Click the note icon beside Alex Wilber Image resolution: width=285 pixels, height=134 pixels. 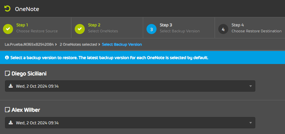point(7,110)
